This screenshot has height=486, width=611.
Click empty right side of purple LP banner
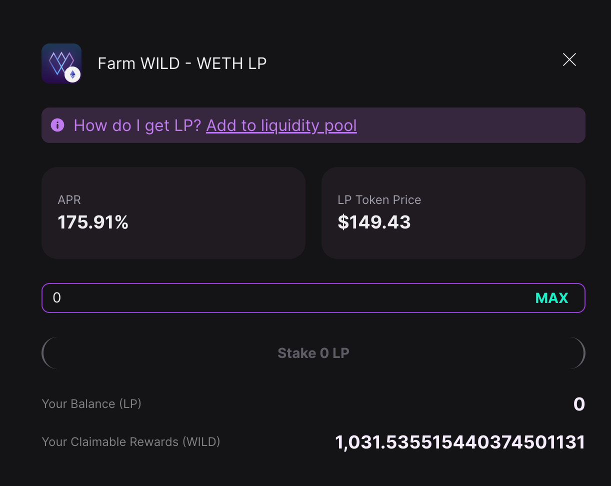[475, 125]
